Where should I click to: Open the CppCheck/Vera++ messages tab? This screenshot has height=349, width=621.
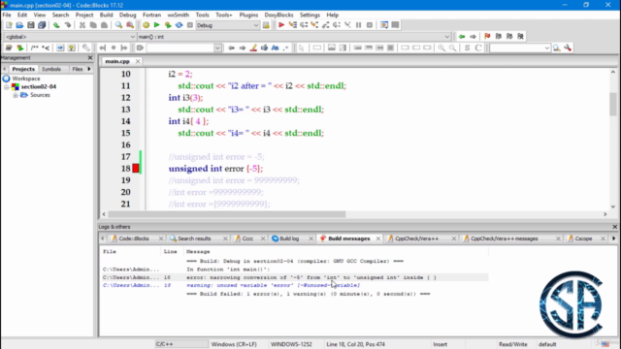505,238
